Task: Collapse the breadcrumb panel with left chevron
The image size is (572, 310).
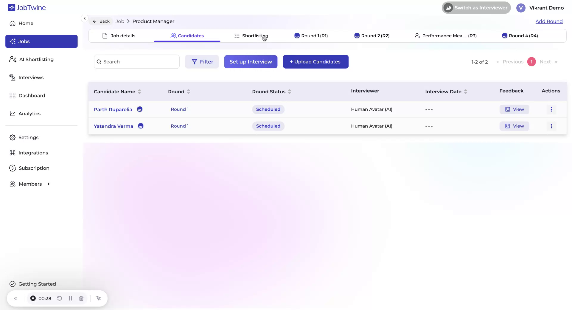Action: coord(85,18)
